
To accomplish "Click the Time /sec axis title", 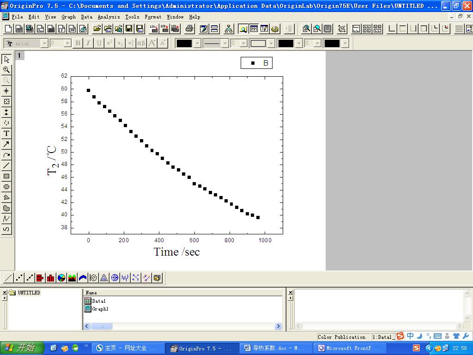I will pyautogui.click(x=177, y=252).
